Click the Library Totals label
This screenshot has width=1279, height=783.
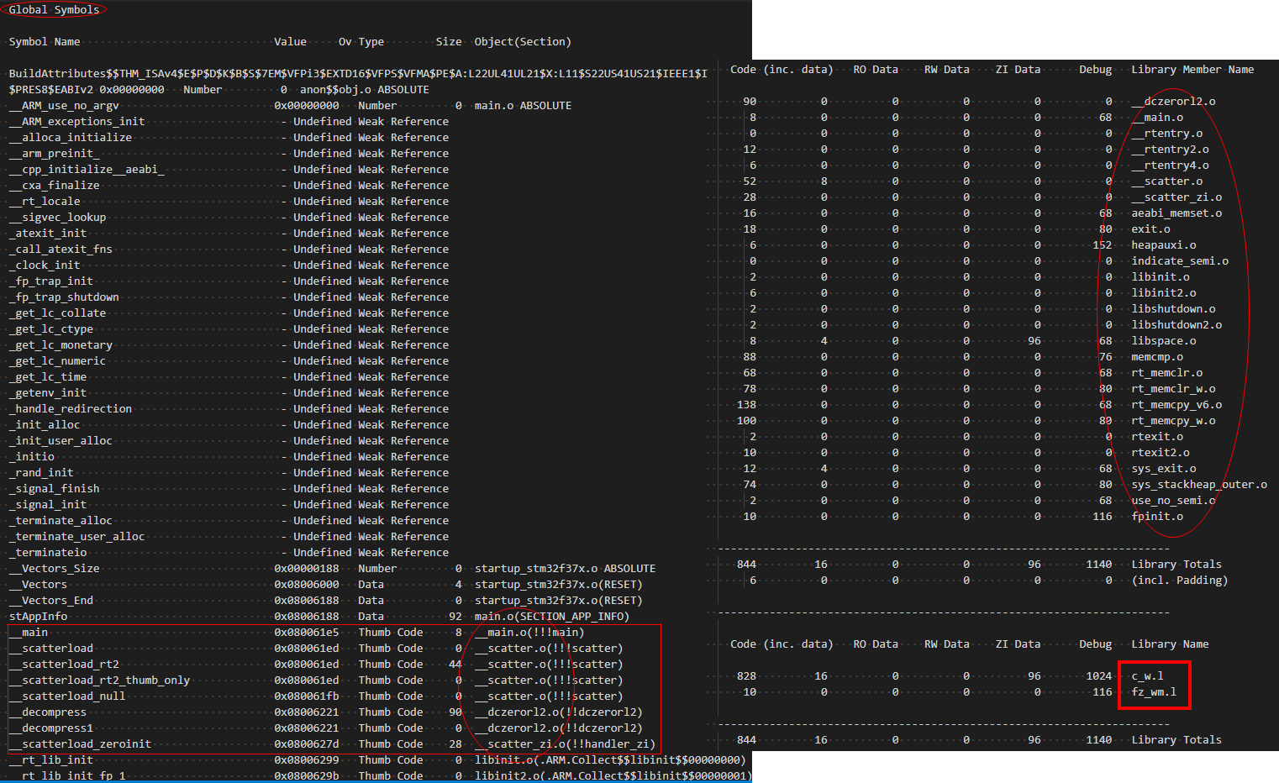[x=1176, y=564]
